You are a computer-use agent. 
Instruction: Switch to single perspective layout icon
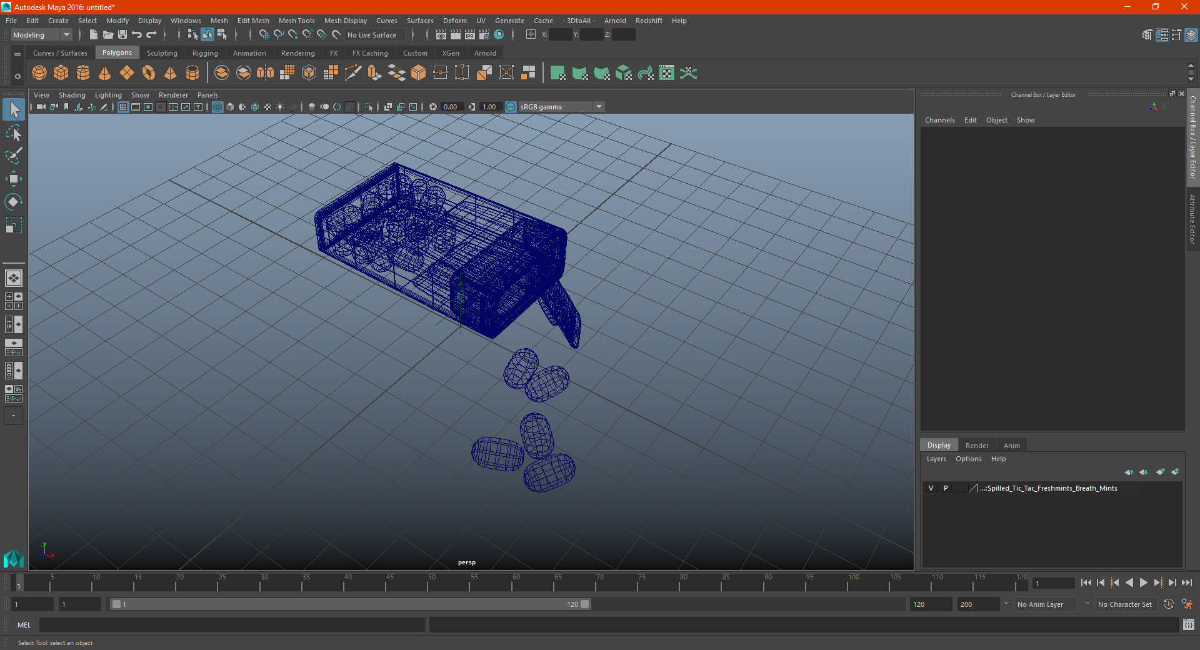pos(14,278)
